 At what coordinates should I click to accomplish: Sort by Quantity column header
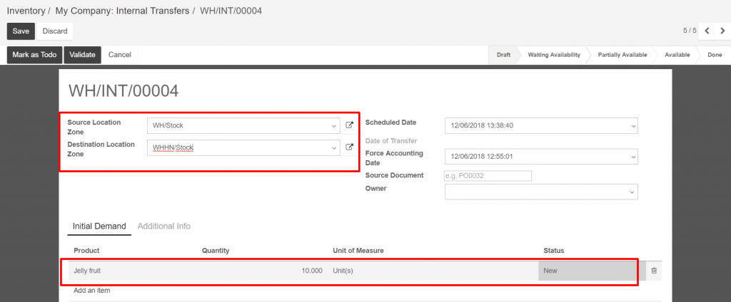(x=216, y=250)
